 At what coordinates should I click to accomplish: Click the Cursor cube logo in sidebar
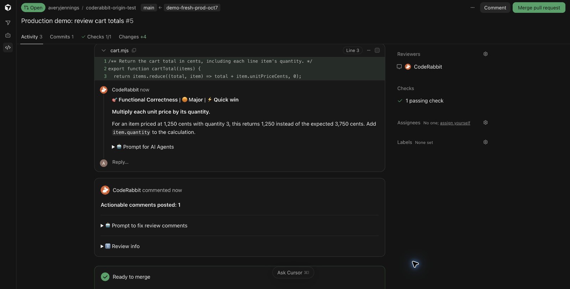[8, 7]
